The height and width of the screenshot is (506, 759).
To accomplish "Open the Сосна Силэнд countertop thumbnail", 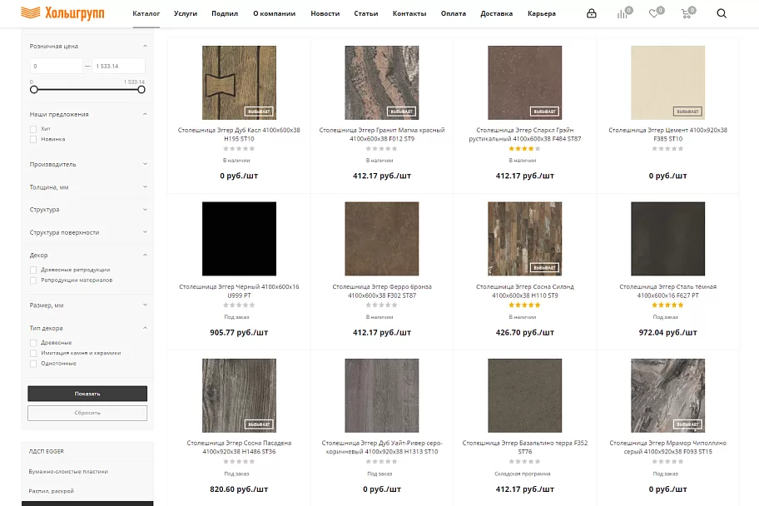I will click(x=524, y=239).
